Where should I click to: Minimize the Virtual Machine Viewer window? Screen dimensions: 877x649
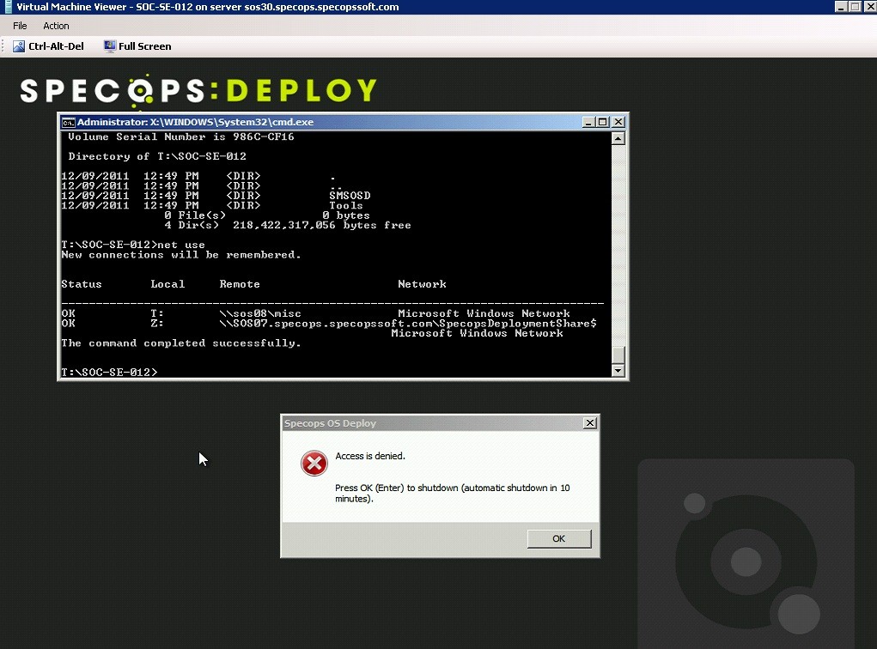(x=841, y=7)
